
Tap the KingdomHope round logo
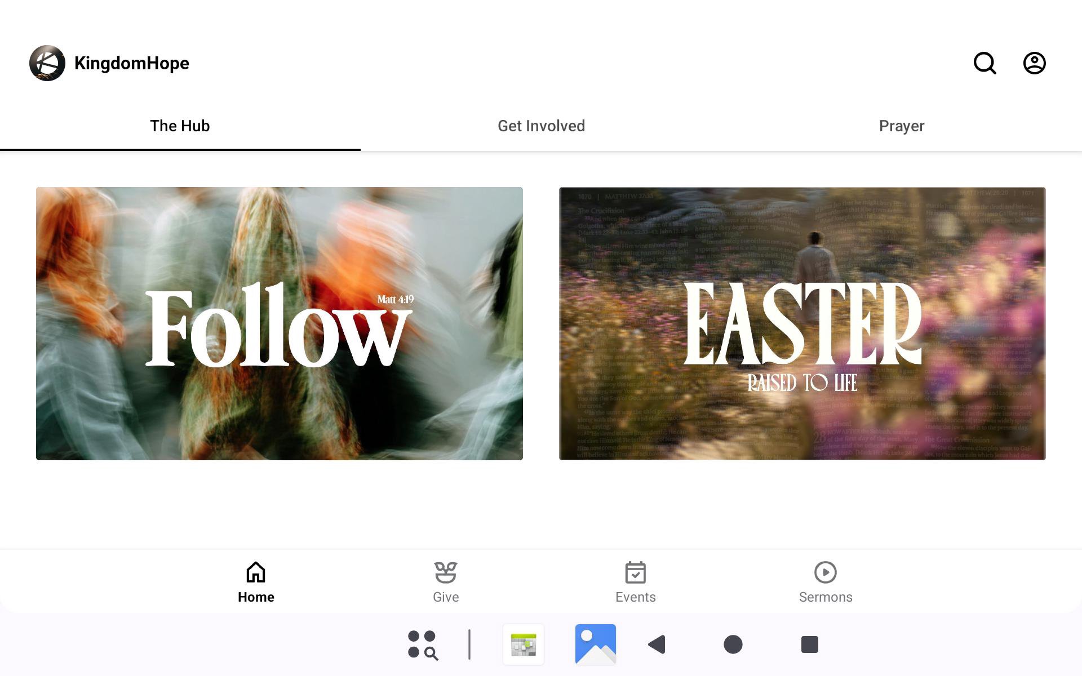47,63
